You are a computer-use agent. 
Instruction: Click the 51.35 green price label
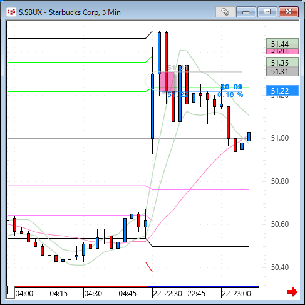point(282,62)
